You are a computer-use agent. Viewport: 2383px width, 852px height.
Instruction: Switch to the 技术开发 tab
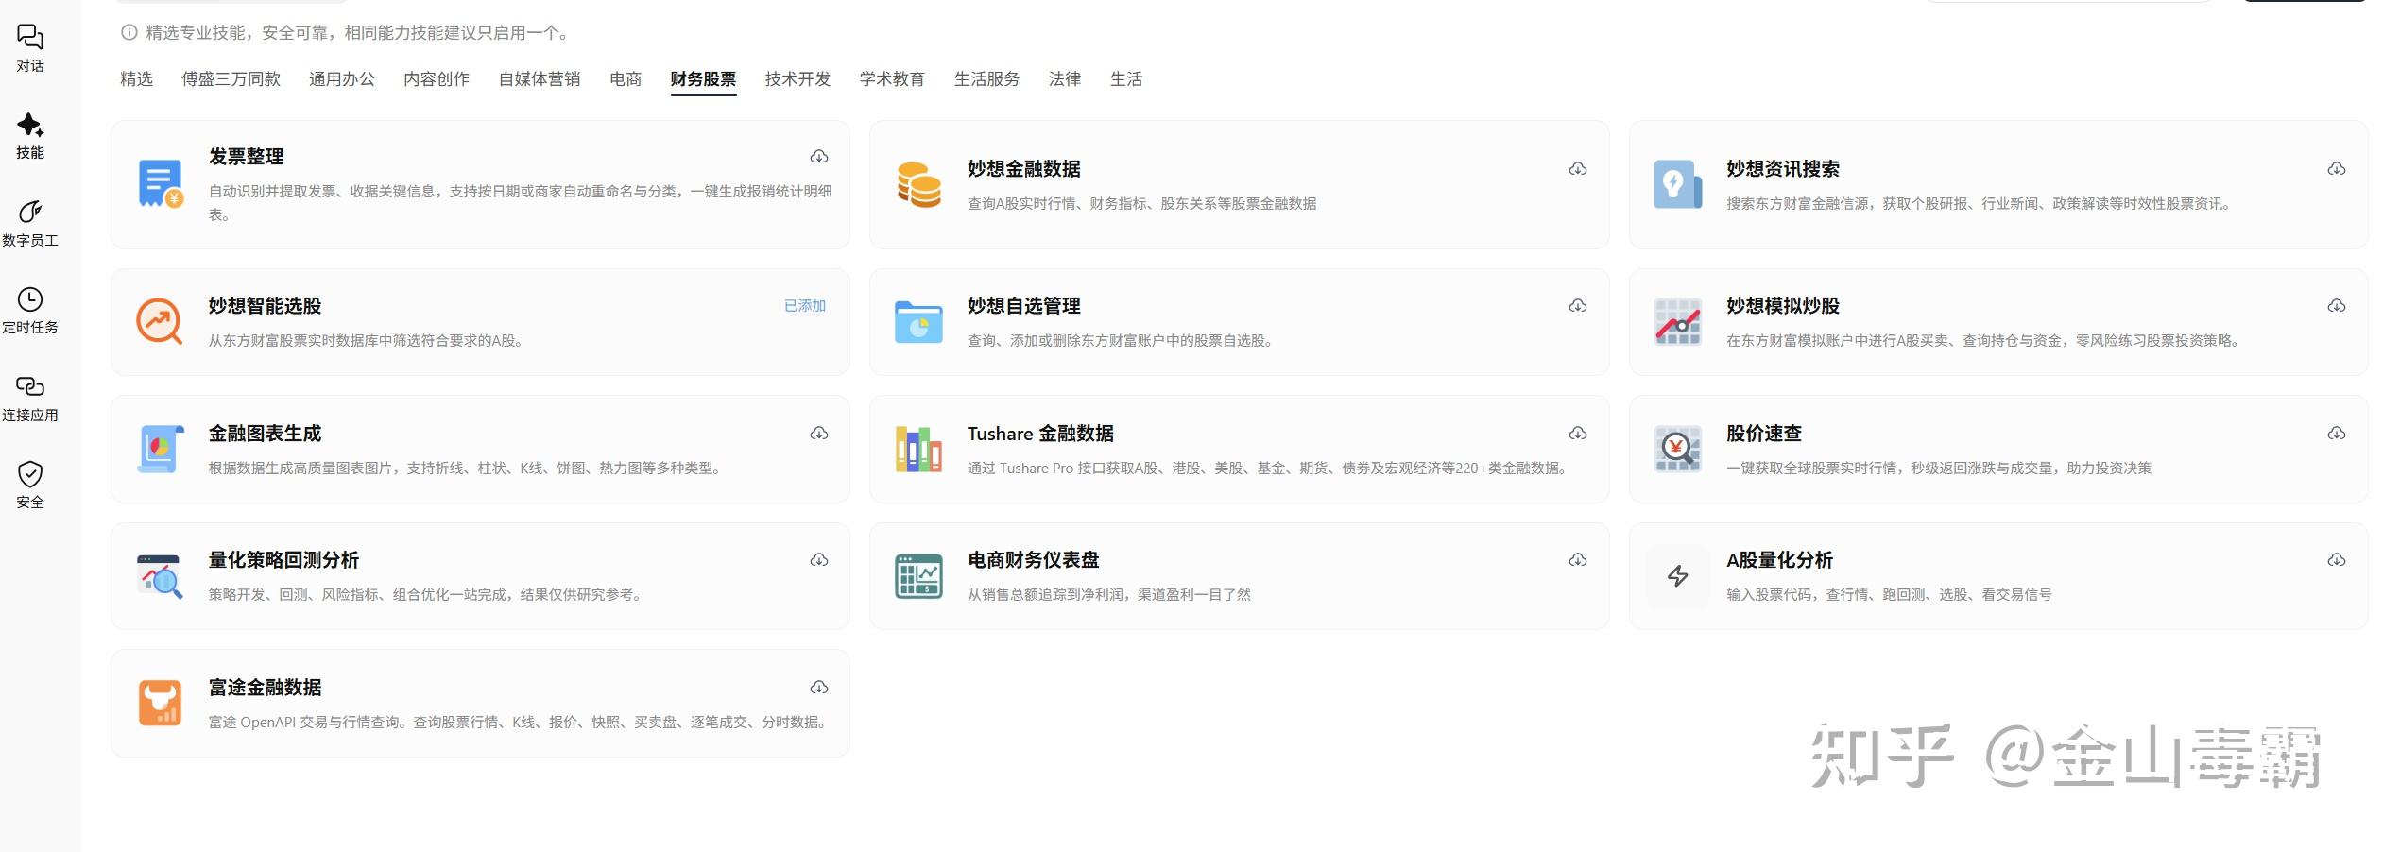[x=797, y=79]
